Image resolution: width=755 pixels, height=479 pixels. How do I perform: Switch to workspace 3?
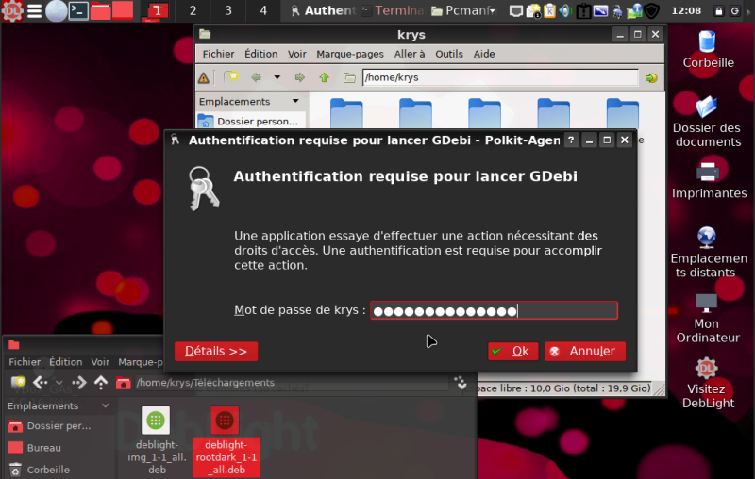point(227,11)
